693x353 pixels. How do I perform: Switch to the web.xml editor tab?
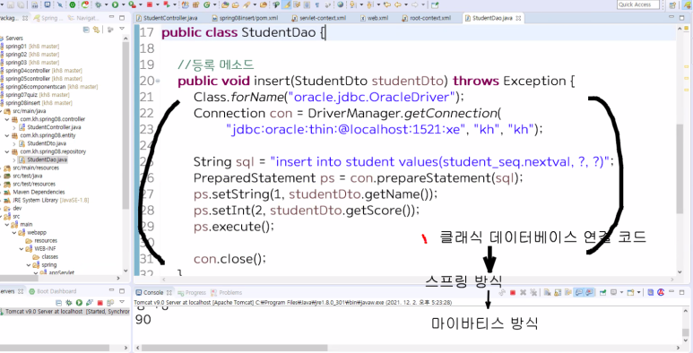376,18
